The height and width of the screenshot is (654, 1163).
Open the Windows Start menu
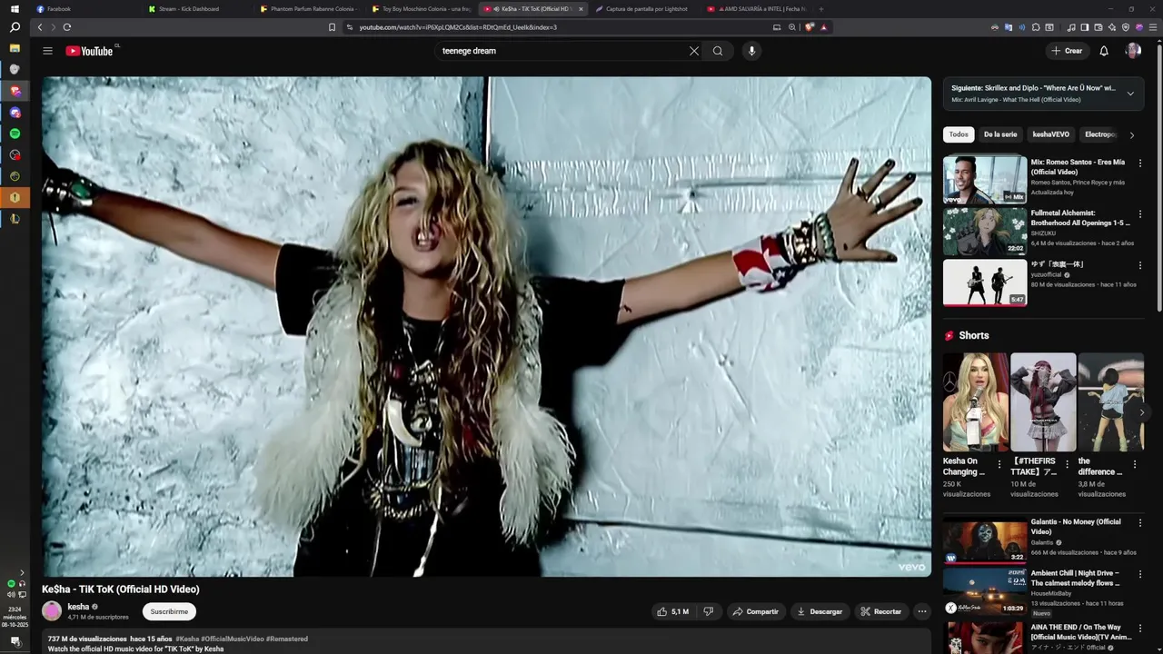(15, 9)
